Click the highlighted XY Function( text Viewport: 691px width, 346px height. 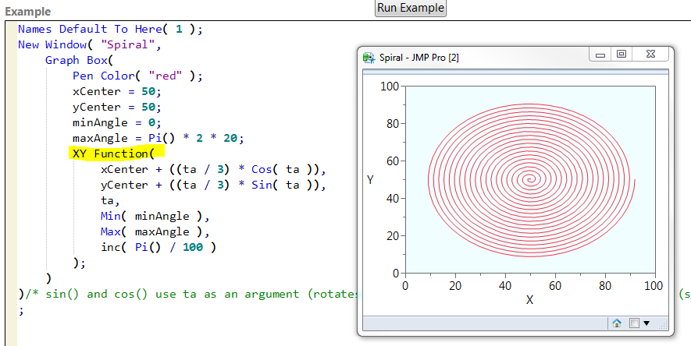tap(114, 154)
